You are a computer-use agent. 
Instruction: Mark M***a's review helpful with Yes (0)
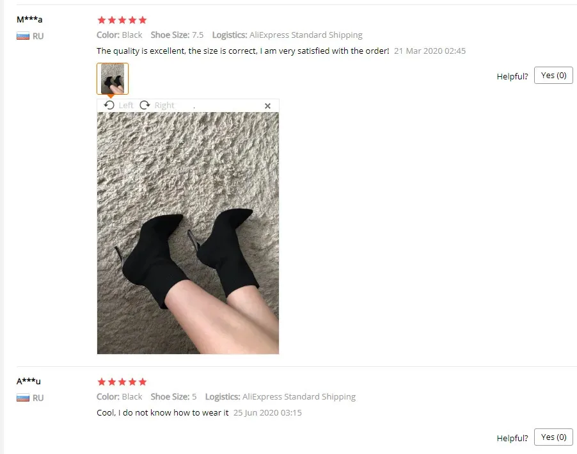click(x=553, y=75)
